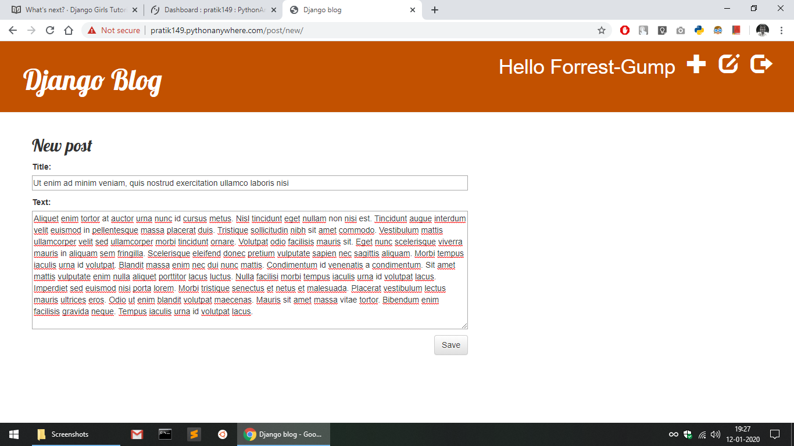Log out using the exit arrow icon

click(x=761, y=64)
